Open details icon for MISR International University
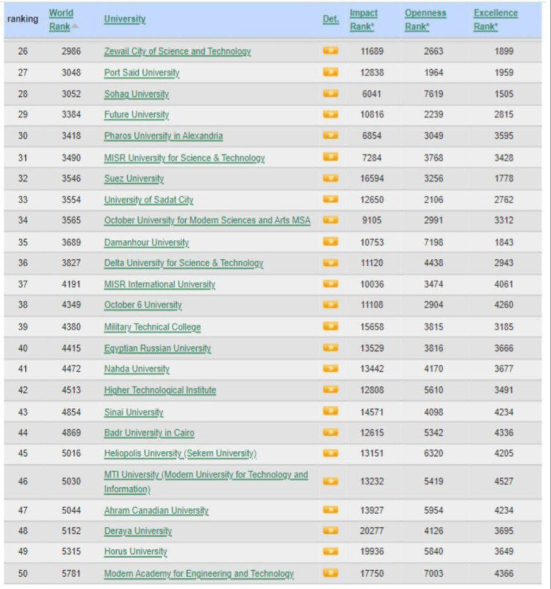The image size is (551, 589). pyautogui.click(x=331, y=284)
